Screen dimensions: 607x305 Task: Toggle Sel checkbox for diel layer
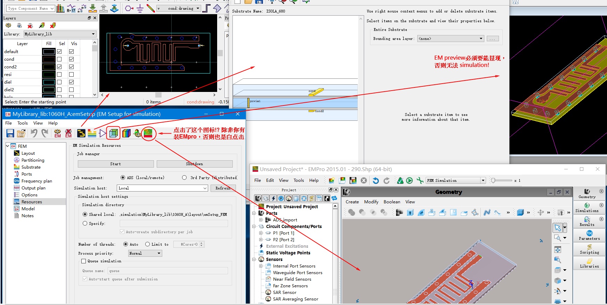(x=59, y=82)
